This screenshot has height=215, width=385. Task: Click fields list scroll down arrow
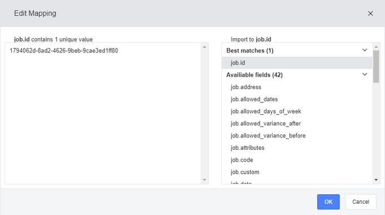coord(376,180)
